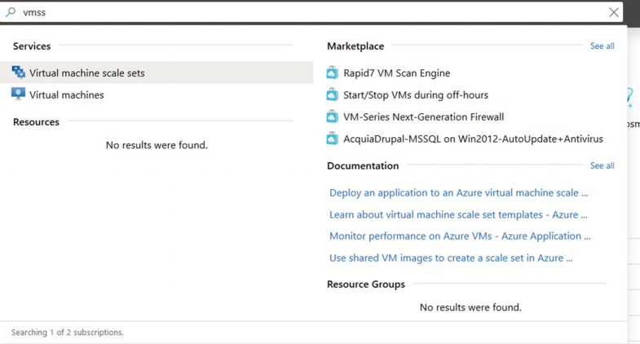Open VM-Series Next-Generation Firewall
The image size is (640, 344).
(423, 117)
